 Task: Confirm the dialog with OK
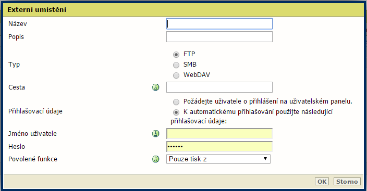click(x=322, y=182)
